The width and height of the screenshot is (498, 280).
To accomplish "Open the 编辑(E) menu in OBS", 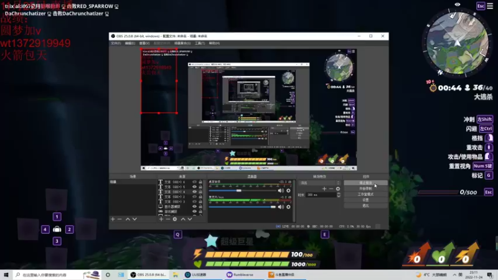I will click(130, 43).
